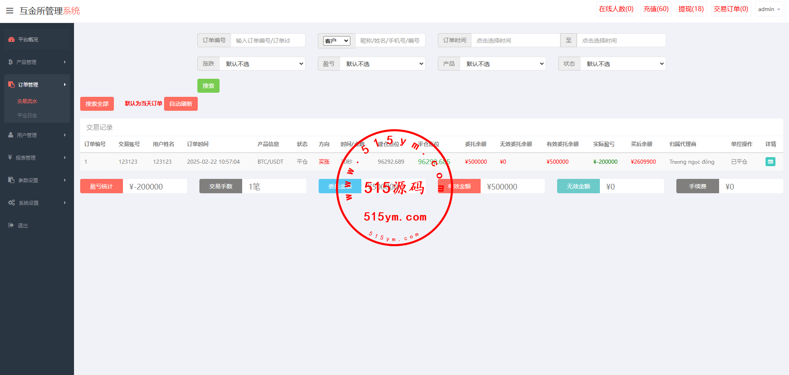Expand the 盈亏 dropdown
The width and height of the screenshot is (789, 375).
pyautogui.click(x=382, y=64)
